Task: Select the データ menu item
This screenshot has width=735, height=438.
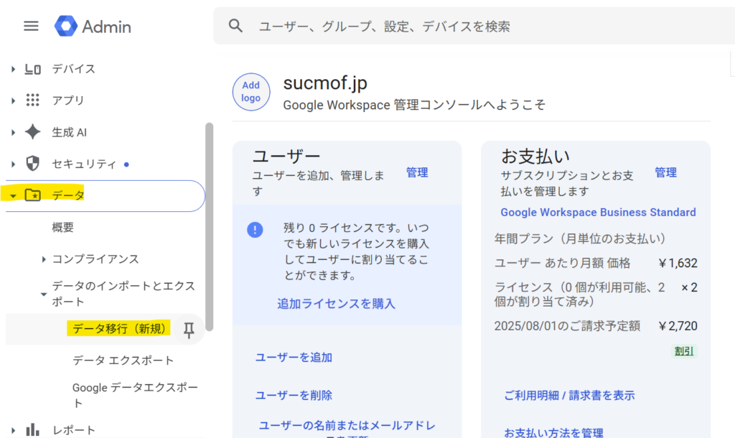Action: (68, 195)
